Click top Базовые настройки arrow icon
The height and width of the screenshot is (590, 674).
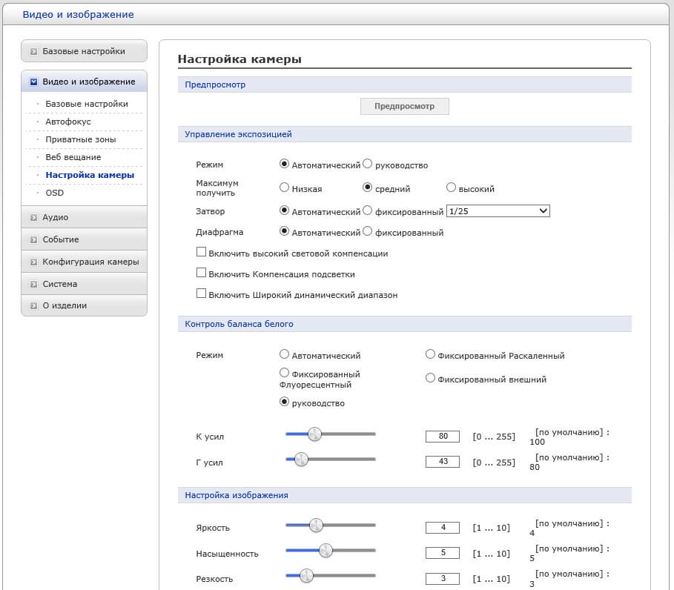[x=33, y=52]
